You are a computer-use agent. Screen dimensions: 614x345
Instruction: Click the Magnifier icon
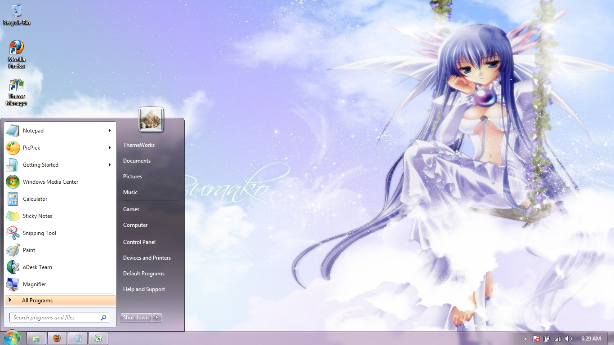click(x=13, y=284)
